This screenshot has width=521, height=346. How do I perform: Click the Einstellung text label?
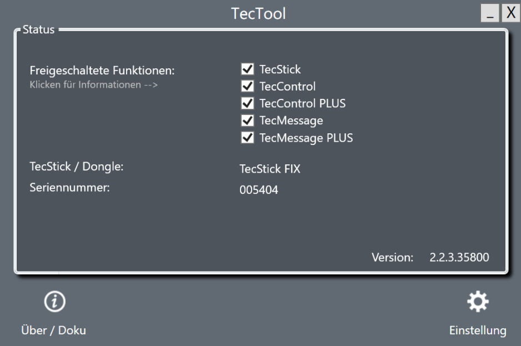coord(478,330)
